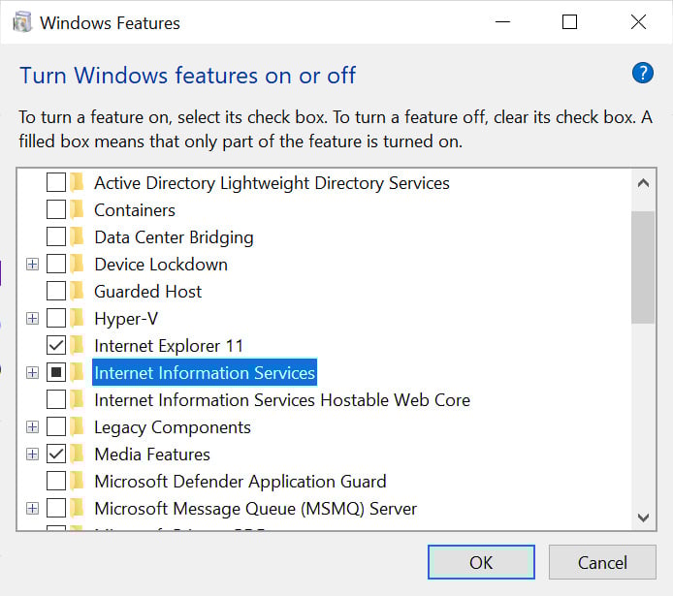
Task: Check the Guarded Host checkbox
Action: (x=56, y=291)
